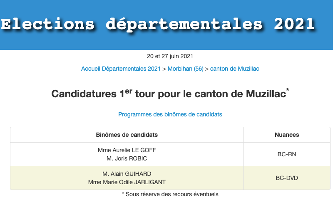The image size is (333, 212).
Task: Select the BC-RN nuance cell
Action: [x=287, y=154]
